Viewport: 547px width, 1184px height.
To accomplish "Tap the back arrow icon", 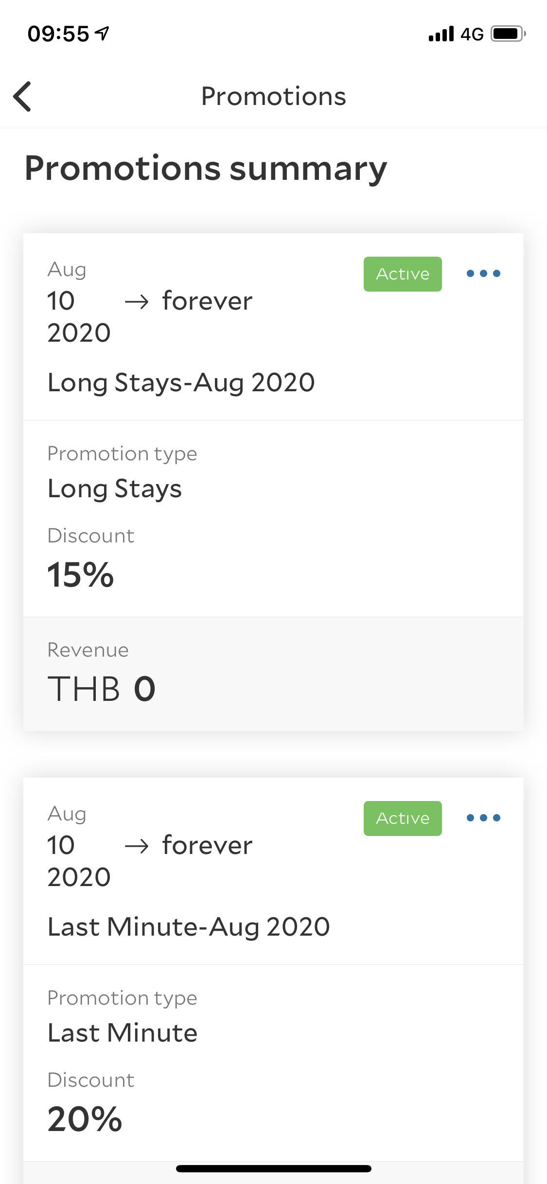I will click(x=22, y=96).
